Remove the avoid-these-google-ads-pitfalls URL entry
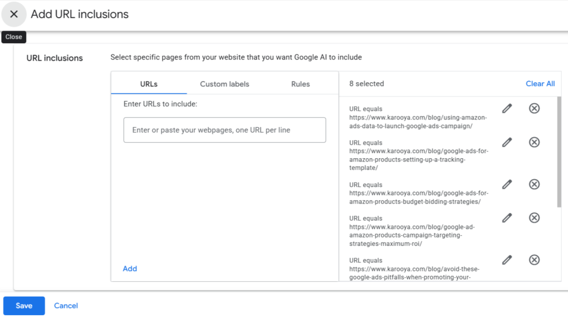This screenshot has width=568, height=319. coord(534,260)
